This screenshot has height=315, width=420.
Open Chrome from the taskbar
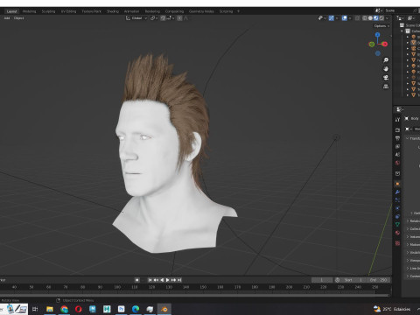pyautogui.click(x=64, y=309)
